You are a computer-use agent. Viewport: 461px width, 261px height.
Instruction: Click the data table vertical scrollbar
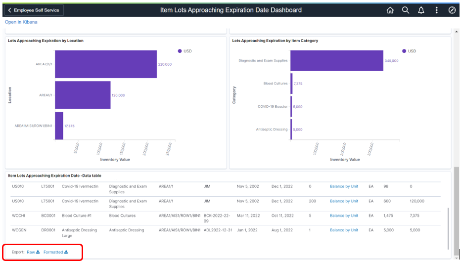coord(448,227)
